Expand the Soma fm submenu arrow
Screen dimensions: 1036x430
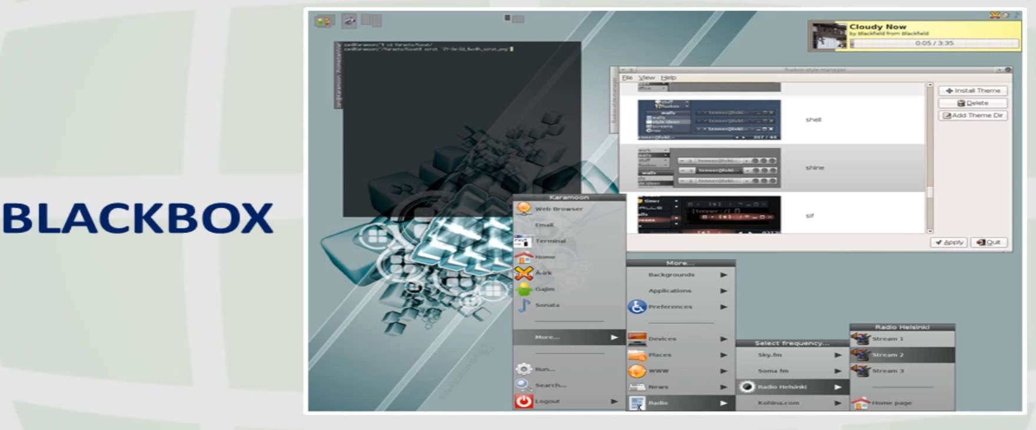(x=838, y=371)
